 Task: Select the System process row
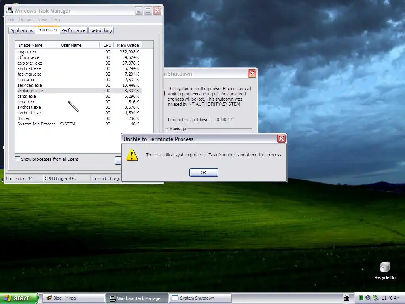(78, 118)
